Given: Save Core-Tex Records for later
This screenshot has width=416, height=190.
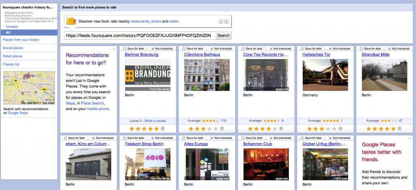Looking at the screenshot, I should (252, 49).
